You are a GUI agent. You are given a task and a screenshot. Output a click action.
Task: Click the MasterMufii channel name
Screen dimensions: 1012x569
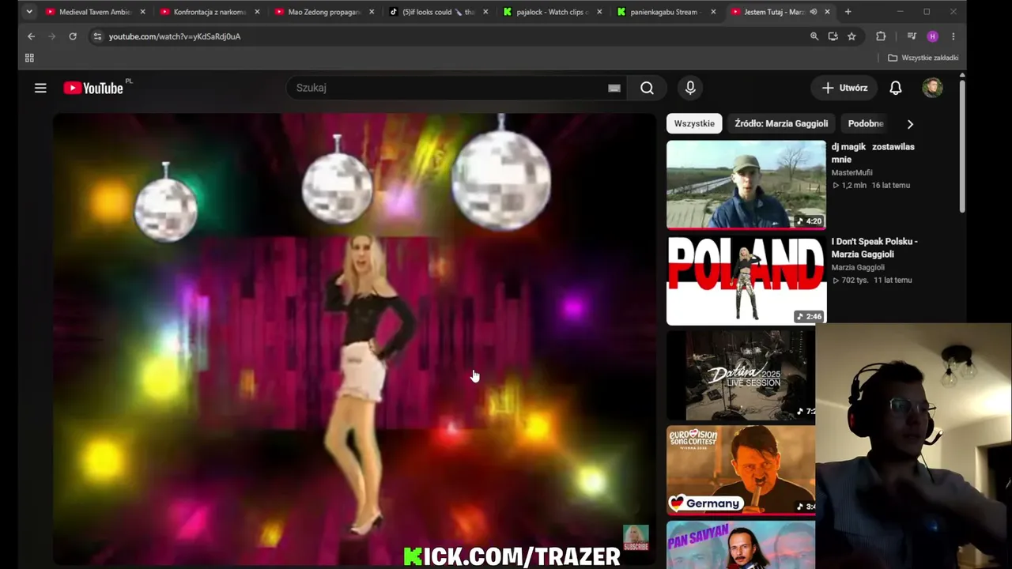pyautogui.click(x=852, y=172)
